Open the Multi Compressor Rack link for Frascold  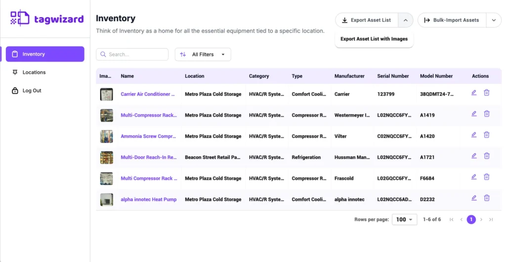point(149,178)
